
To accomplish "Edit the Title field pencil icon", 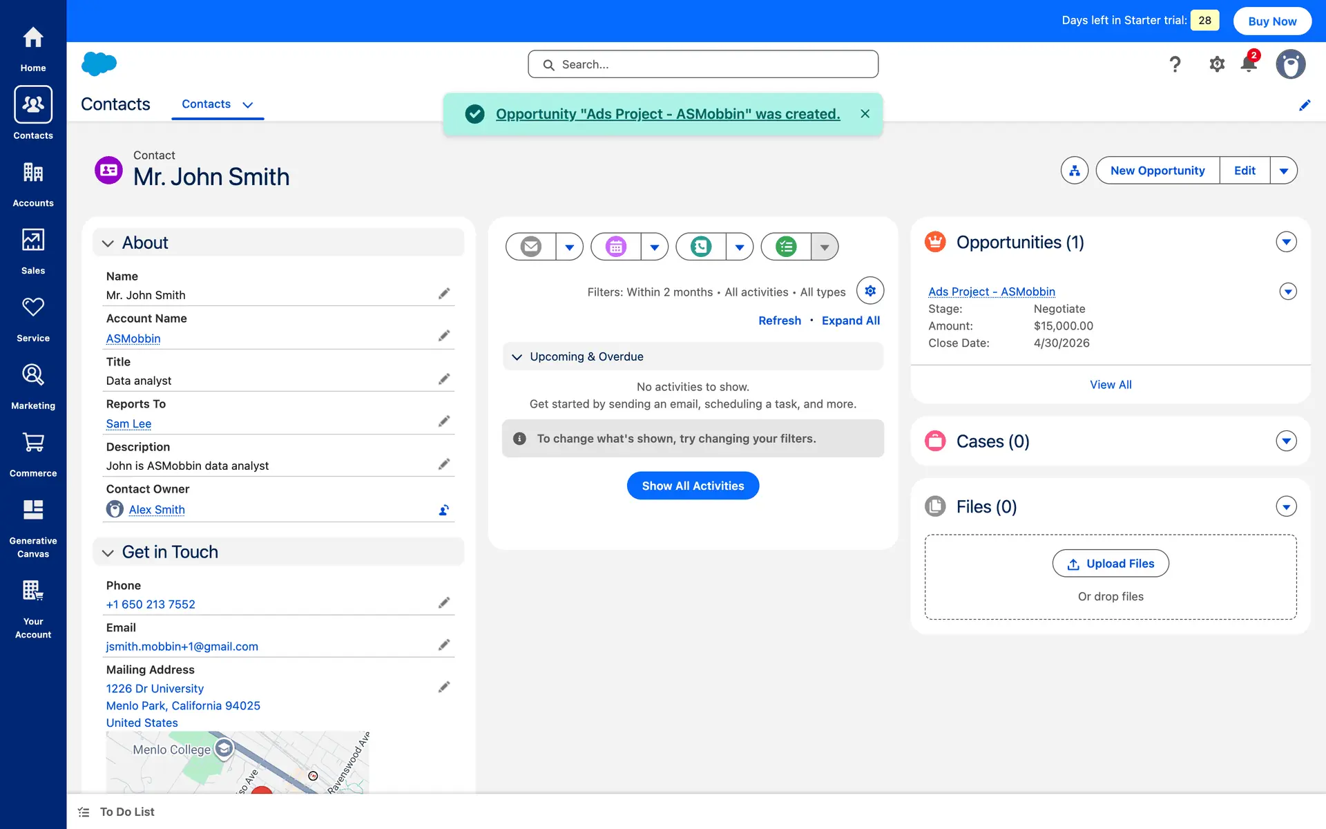I will [x=444, y=379].
